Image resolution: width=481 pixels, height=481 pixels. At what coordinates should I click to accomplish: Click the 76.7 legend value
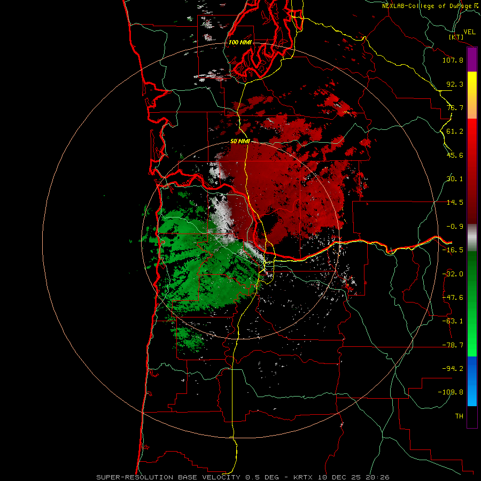455,107
